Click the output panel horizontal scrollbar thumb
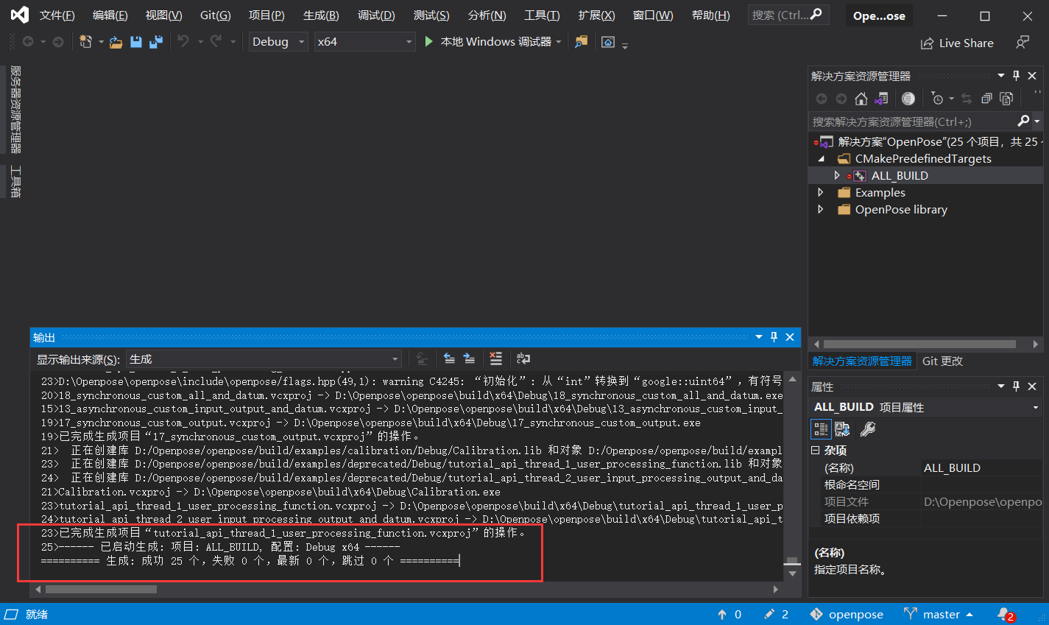The width and height of the screenshot is (1049, 625). point(101,589)
